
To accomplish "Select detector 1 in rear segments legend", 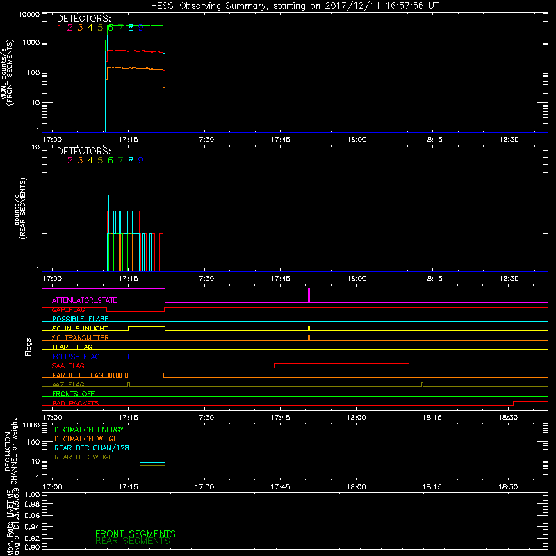I will click(x=60, y=161).
